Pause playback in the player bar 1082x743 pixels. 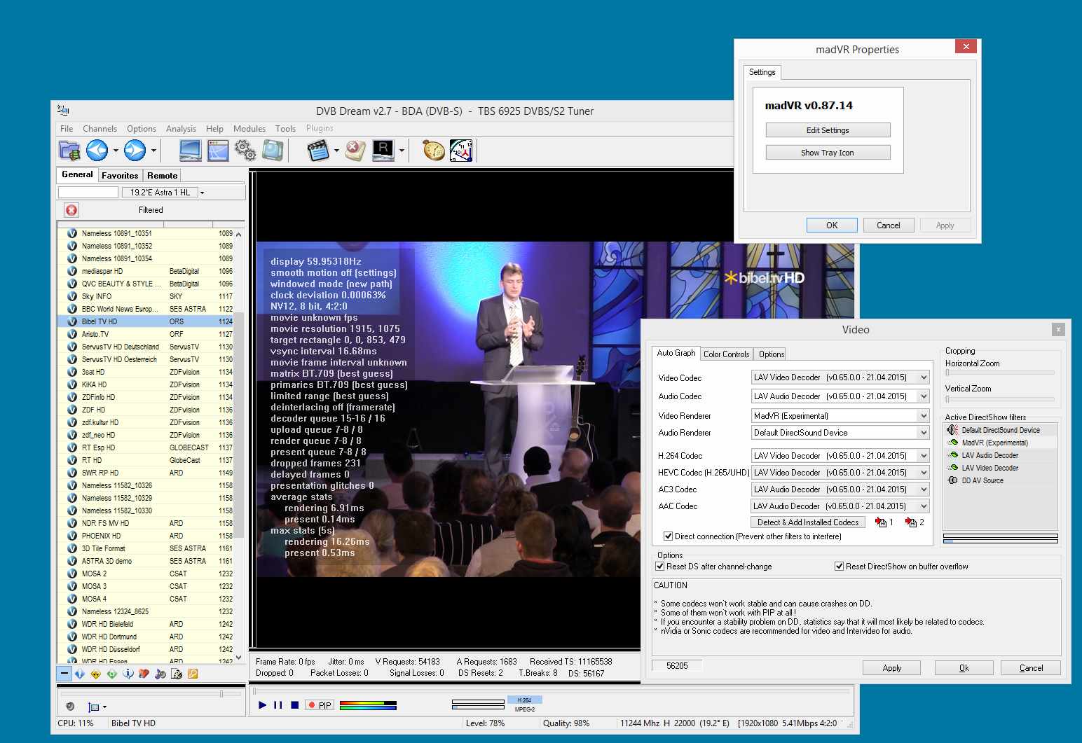pyautogui.click(x=278, y=705)
